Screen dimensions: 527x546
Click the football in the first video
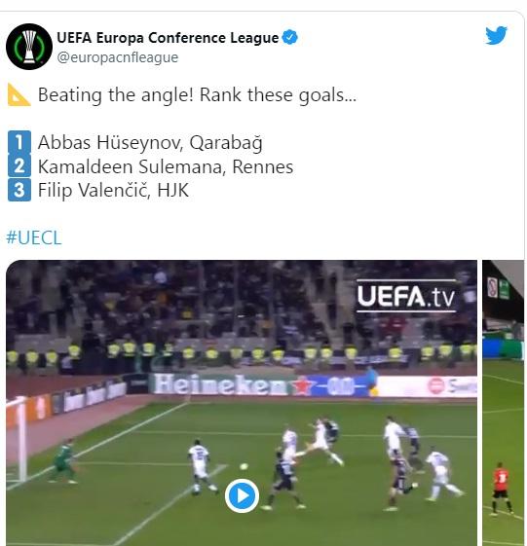(x=244, y=466)
